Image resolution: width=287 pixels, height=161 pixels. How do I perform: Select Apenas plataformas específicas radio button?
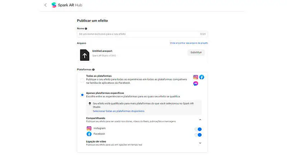(82, 95)
